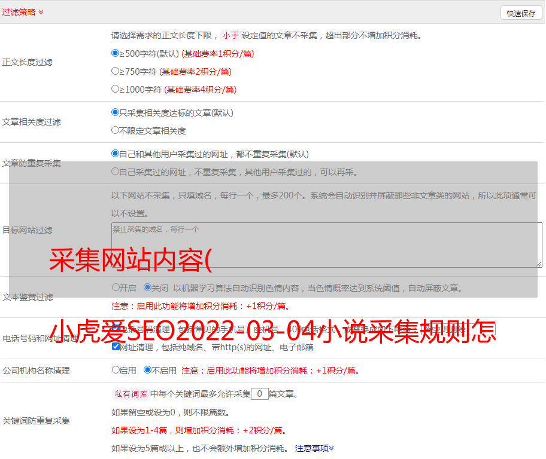Expand the 注意事项 link
This screenshot has width=546, height=459.
pos(314,448)
